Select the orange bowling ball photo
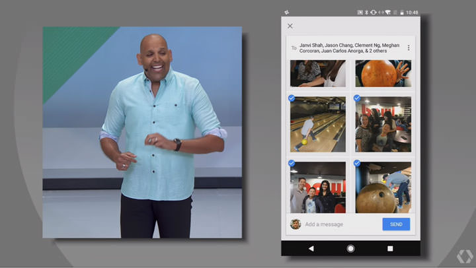476x268 pixels. [x=383, y=73]
